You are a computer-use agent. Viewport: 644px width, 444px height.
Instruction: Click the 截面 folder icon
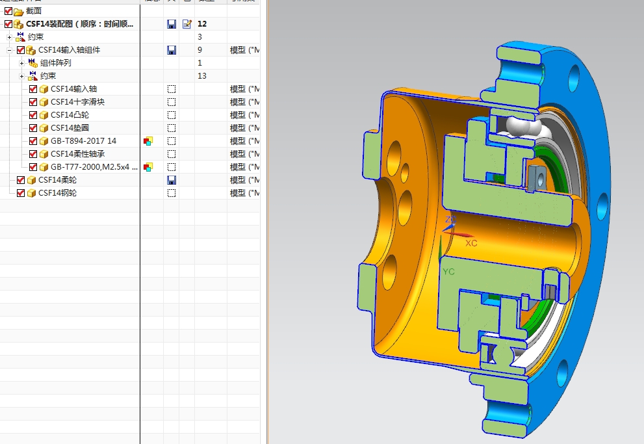pyautogui.click(x=19, y=12)
